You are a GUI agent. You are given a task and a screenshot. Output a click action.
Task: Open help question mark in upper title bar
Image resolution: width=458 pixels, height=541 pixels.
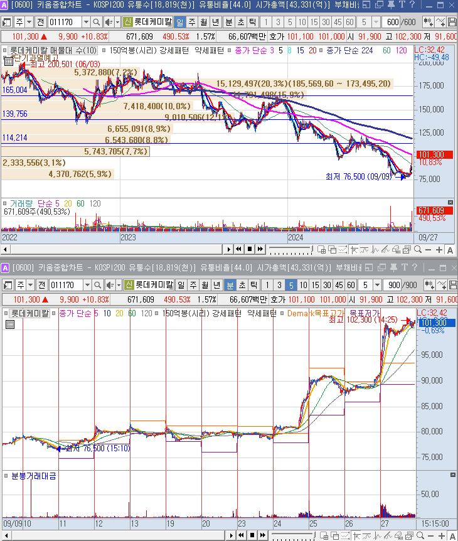[412, 4]
